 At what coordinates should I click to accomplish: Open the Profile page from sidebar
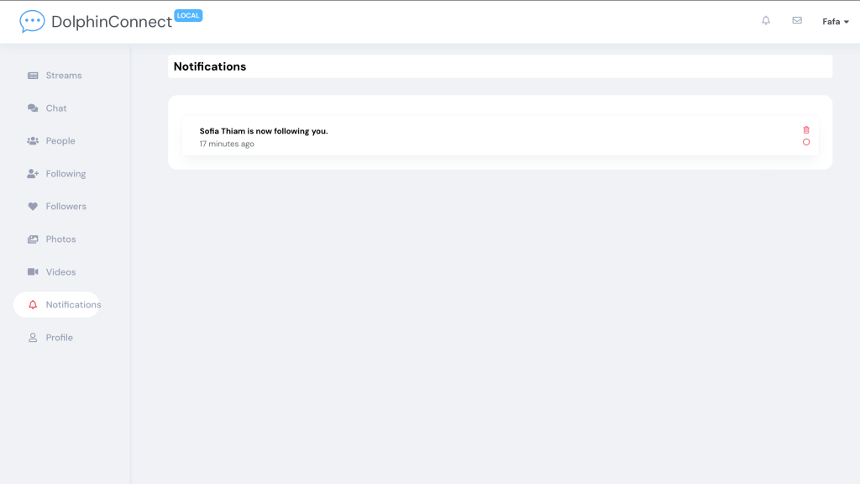(59, 338)
